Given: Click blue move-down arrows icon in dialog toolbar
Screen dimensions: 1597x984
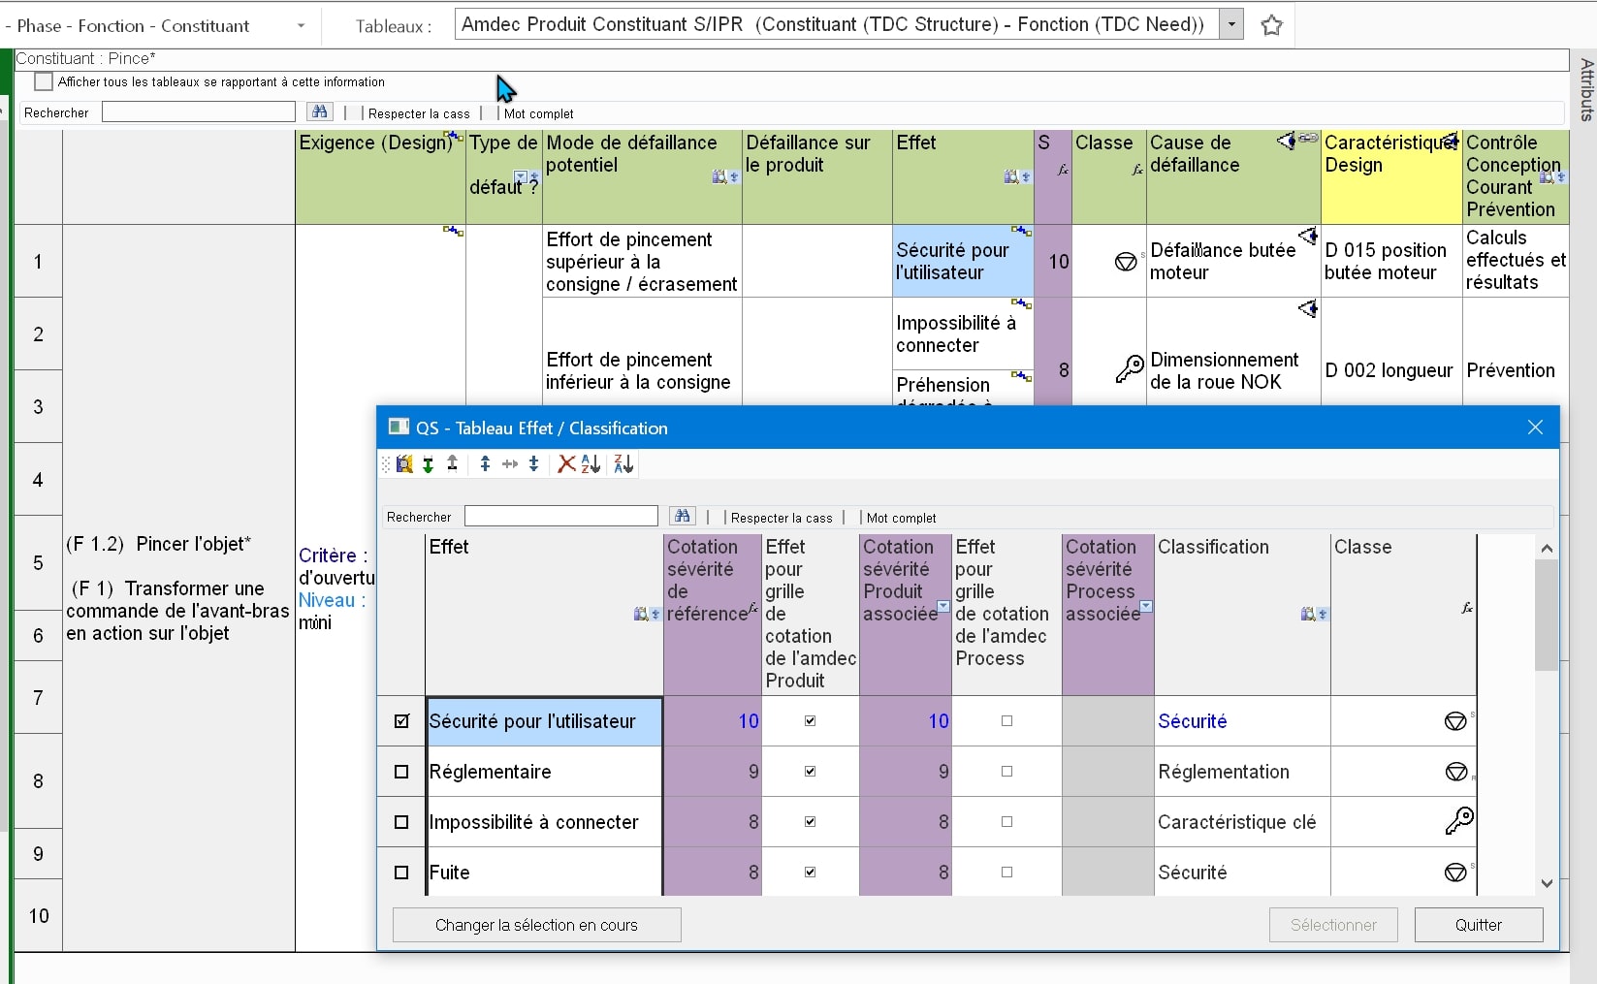Looking at the screenshot, I should pos(533,464).
